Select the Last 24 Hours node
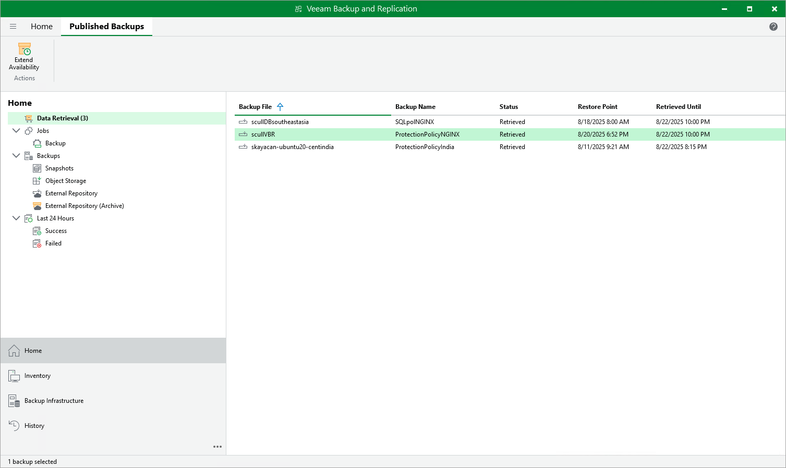The width and height of the screenshot is (786, 468). pos(55,218)
